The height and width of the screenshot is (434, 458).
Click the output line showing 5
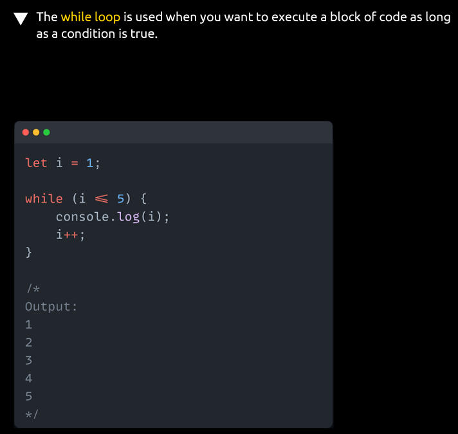[28, 396]
